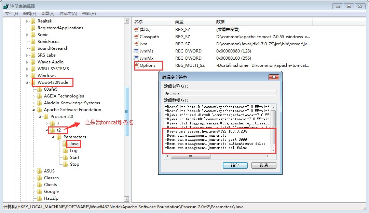Click the tree pane scroll-up arrow
The width and height of the screenshot is (369, 213).
coord(127,21)
